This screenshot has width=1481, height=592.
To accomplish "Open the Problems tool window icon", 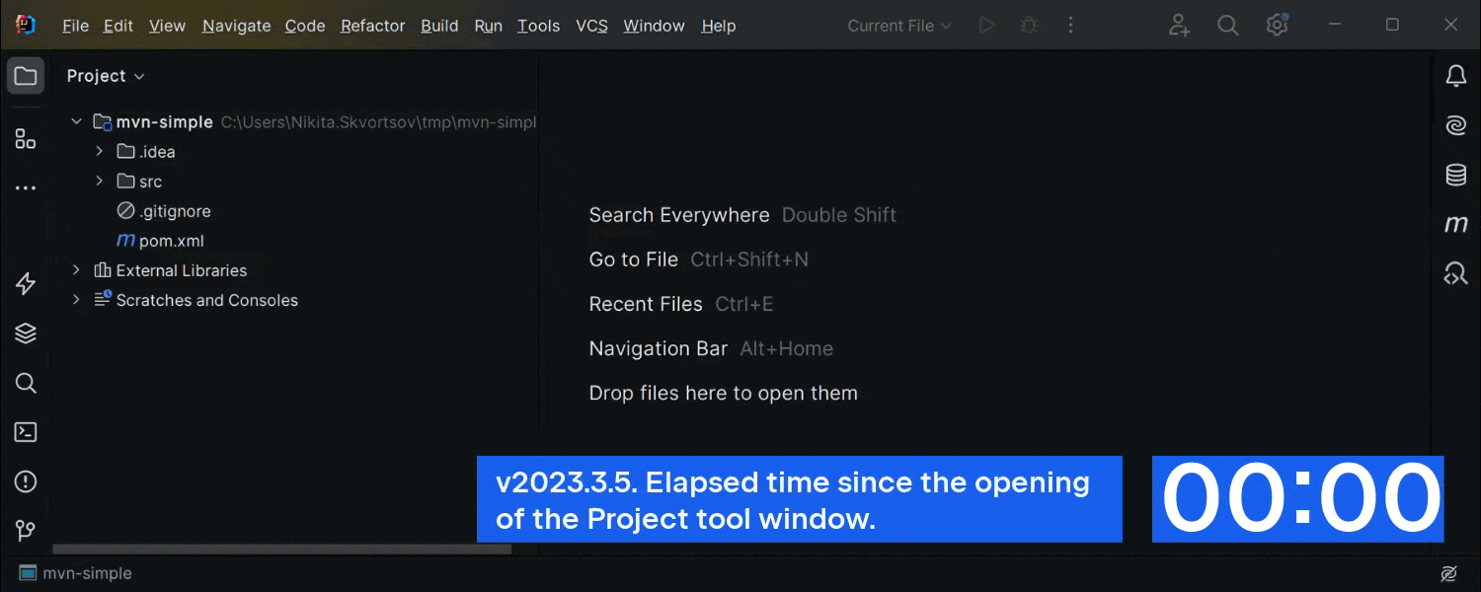I will tap(26, 481).
